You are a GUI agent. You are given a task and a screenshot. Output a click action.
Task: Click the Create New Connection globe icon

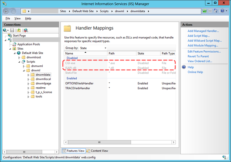5,30
